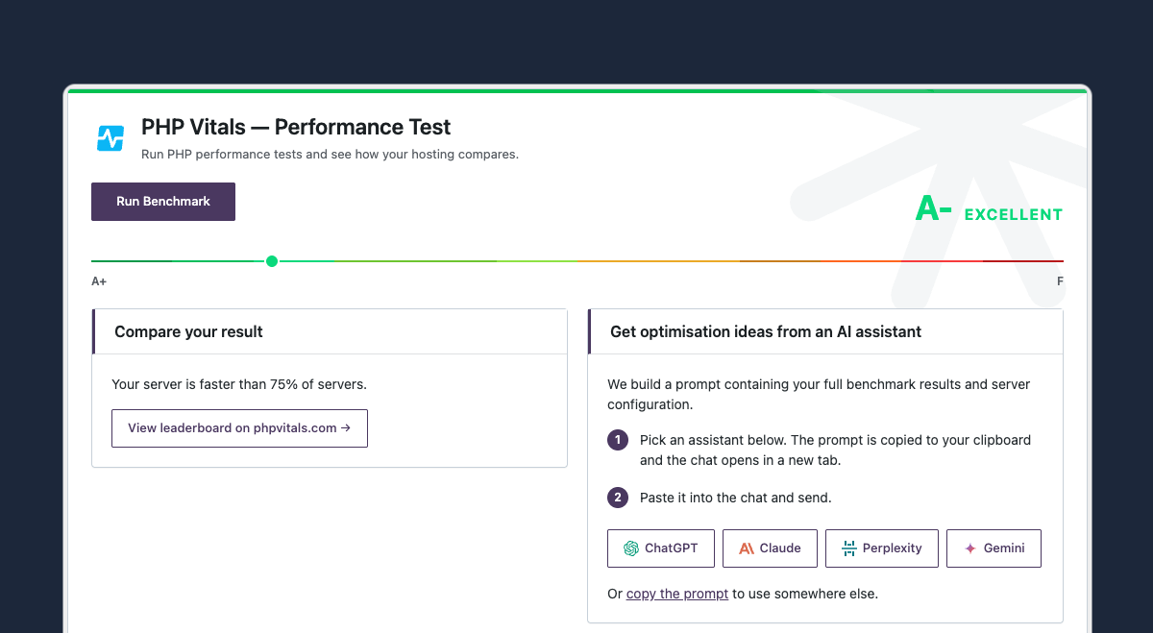Screen dimensions: 1153x633
Task: Click 'Pick an assistant below' instruction text
Action: [x=835, y=450]
